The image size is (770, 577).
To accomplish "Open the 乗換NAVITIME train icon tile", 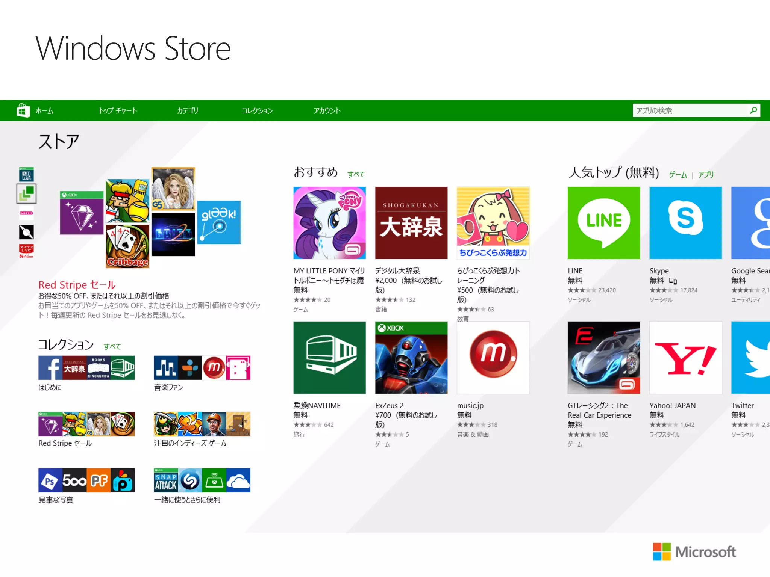I will tap(329, 358).
